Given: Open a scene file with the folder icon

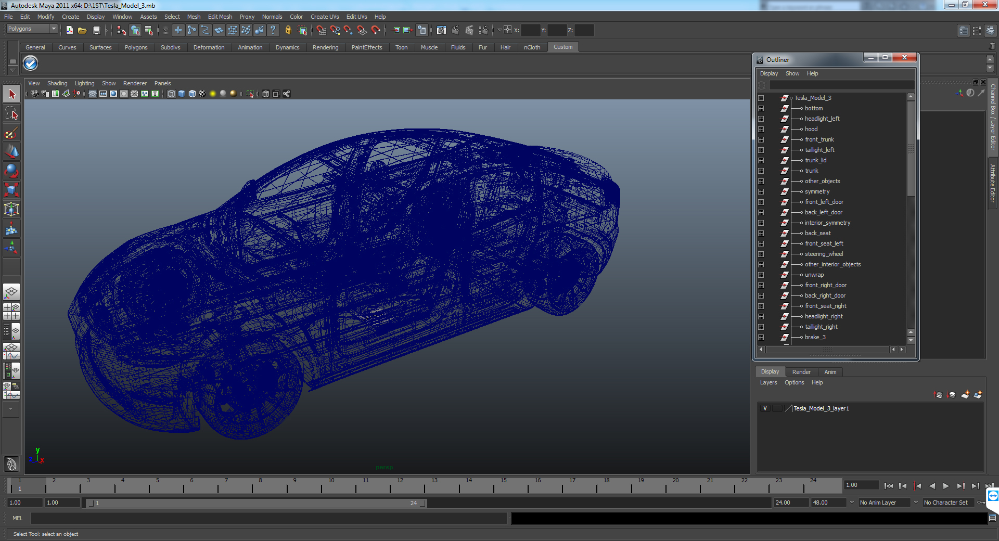Looking at the screenshot, I should pos(82,30).
